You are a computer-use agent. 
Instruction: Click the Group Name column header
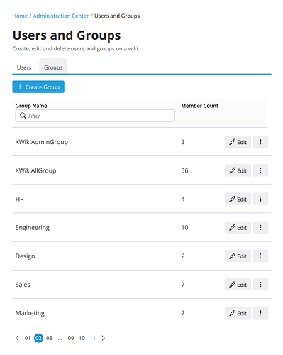click(x=31, y=106)
